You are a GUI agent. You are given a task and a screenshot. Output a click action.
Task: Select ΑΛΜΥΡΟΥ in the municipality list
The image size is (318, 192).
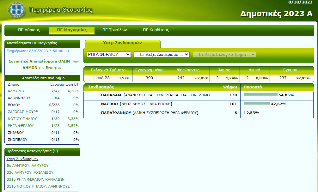[16, 91]
